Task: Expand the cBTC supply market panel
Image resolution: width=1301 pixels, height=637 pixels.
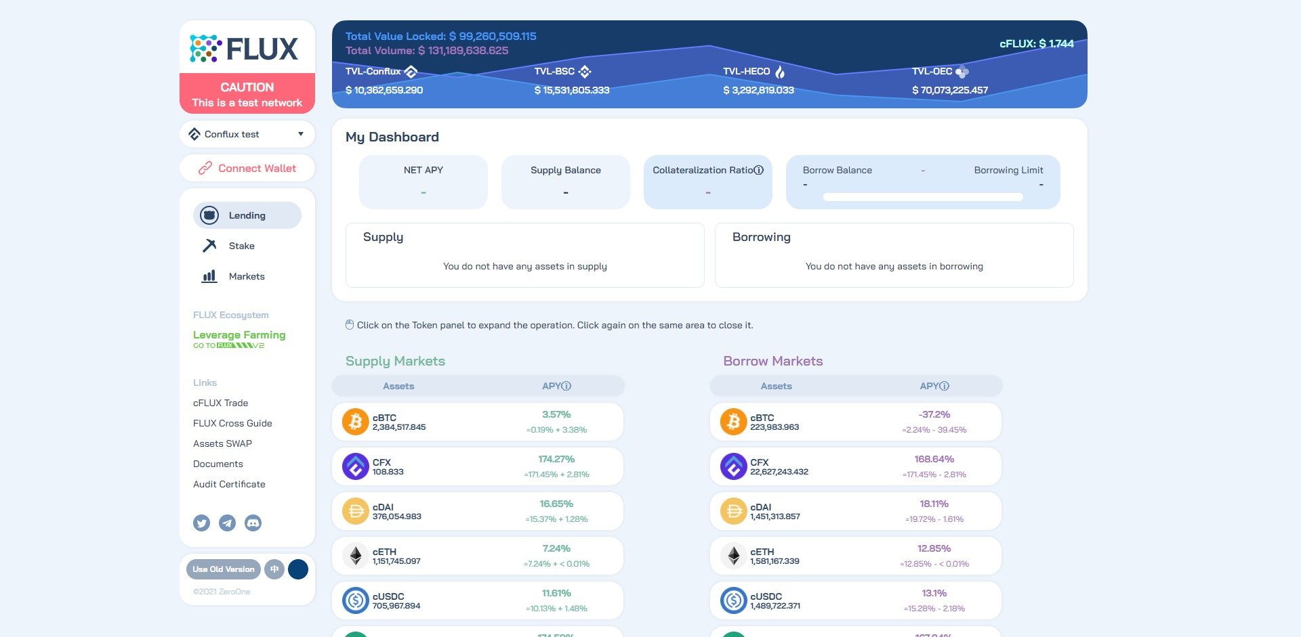Action: coord(478,422)
